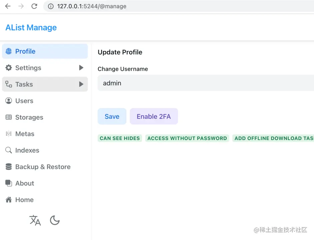Click the Backup & Restore database icon
Image resolution: width=314 pixels, height=240 pixels.
9,167
